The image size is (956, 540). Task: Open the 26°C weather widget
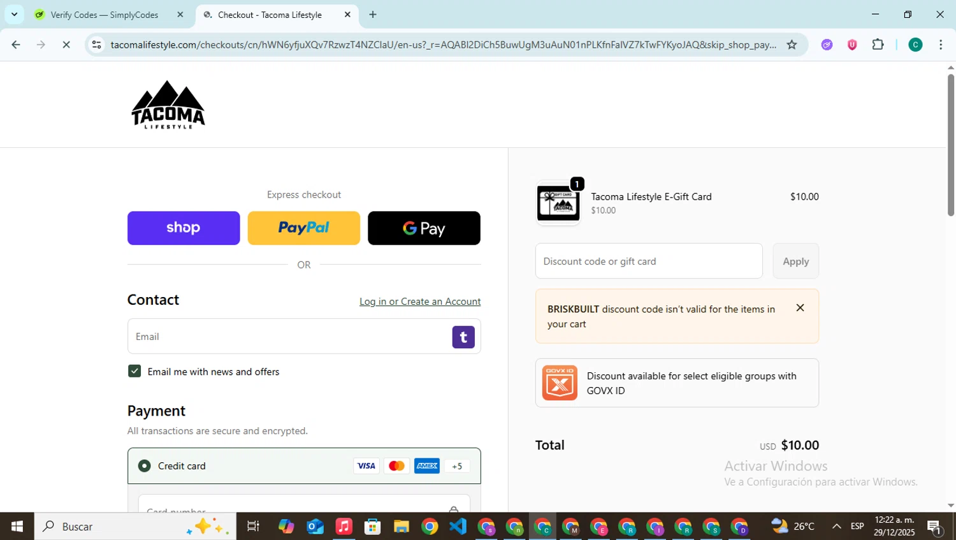click(x=793, y=527)
